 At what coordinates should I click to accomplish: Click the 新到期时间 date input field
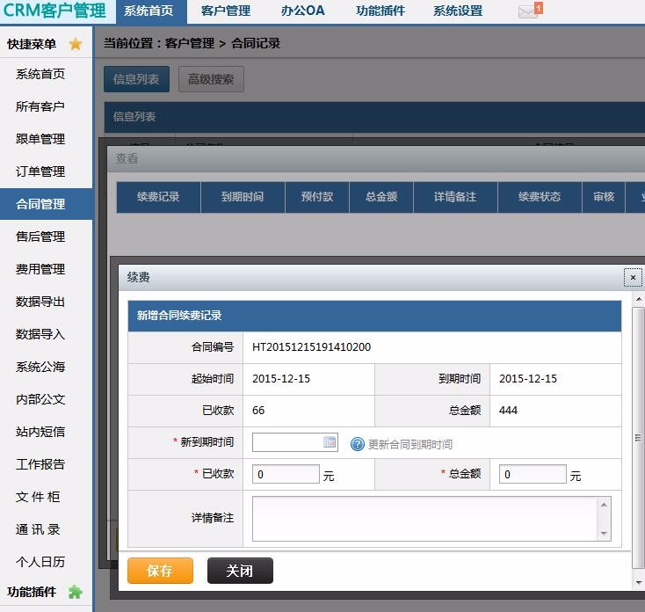287,442
